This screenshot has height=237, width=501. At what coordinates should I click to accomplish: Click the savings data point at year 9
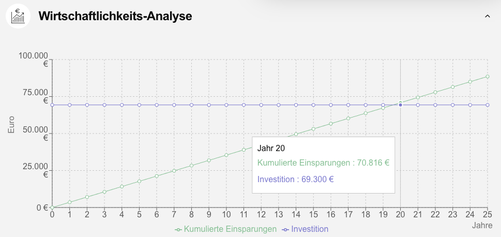tap(209, 160)
